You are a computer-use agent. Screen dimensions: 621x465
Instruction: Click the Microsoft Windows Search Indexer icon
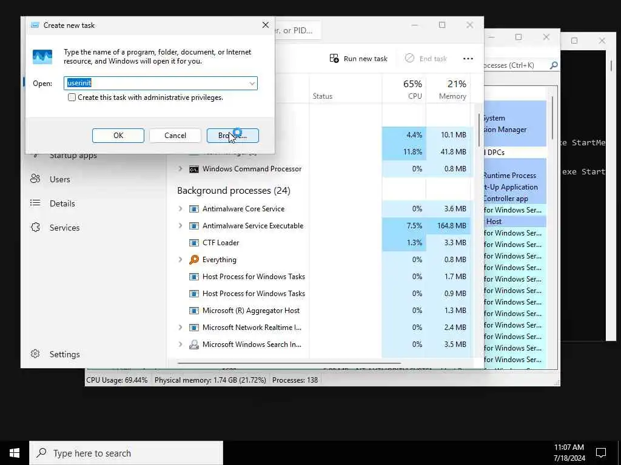click(193, 345)
